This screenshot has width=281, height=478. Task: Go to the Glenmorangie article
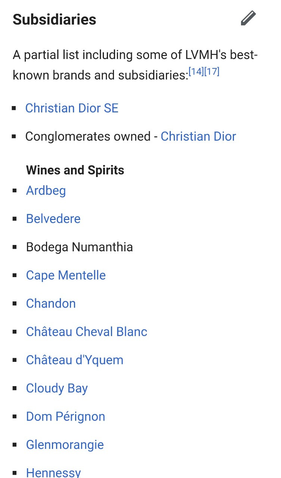coord(65,445)
